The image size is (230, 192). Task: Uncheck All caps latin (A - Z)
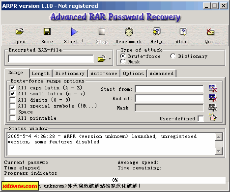click(12, 87)
